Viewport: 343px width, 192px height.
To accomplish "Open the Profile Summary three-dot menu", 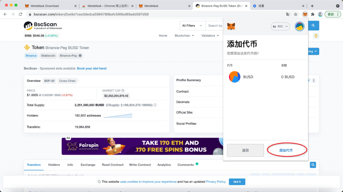I will tap(314, 81).
